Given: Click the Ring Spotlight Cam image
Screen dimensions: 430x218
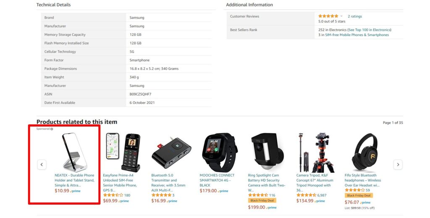Looking at the screenshot, I should (268, 152).
